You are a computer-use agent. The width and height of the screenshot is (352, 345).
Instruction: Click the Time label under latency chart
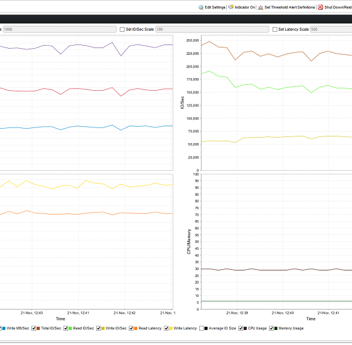[61, 319]
